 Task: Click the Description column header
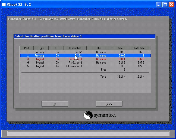75,48
